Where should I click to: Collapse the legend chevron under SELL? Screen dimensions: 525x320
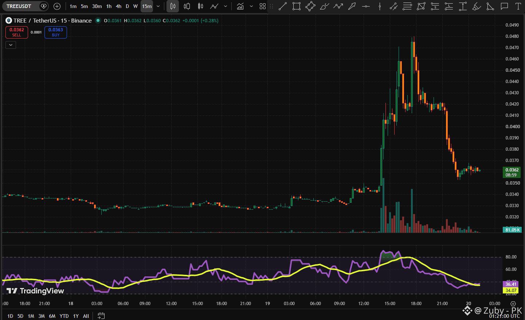tap(11, 45)
